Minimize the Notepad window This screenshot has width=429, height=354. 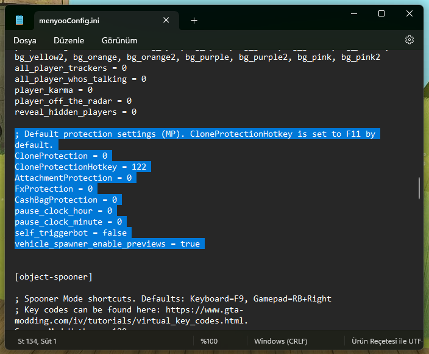coord(353,13)
